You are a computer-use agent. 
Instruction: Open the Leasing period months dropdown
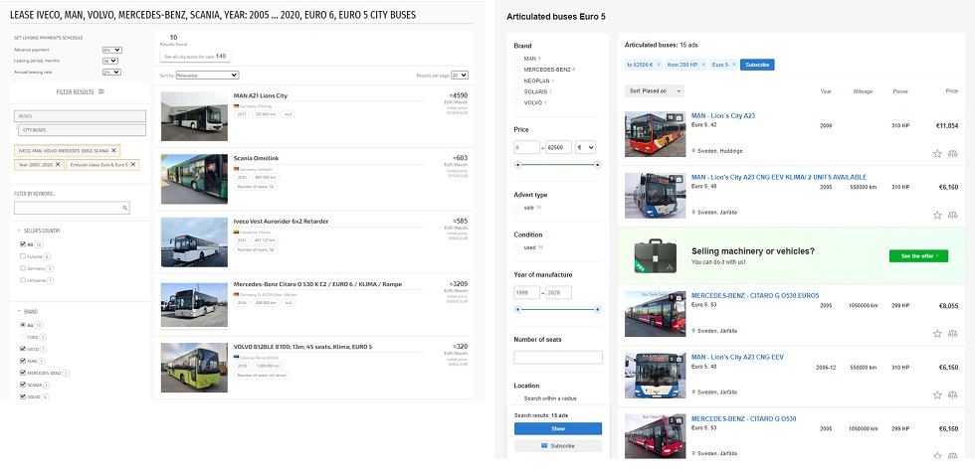click(110, 61)
